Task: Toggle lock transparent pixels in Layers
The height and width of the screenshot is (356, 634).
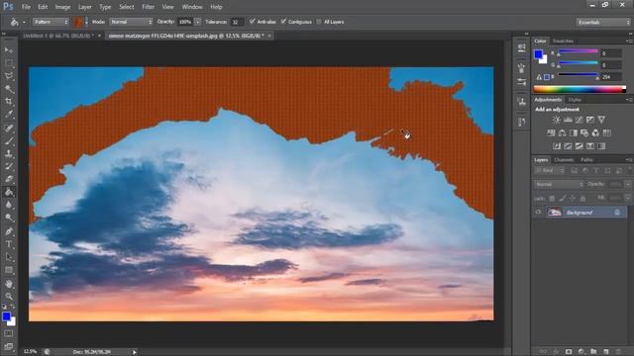Action: click(x=552, y=198)
